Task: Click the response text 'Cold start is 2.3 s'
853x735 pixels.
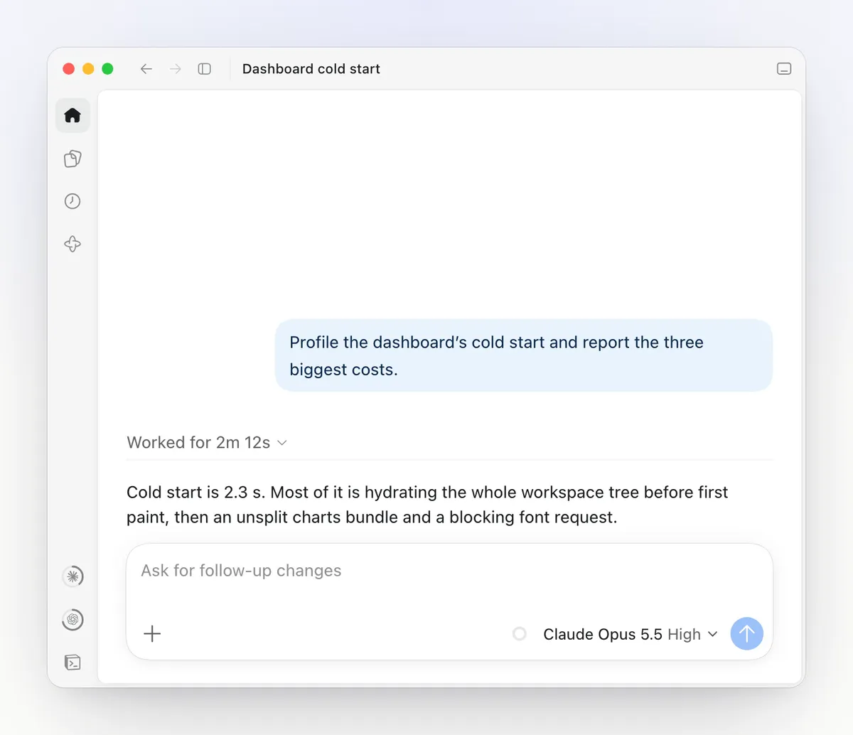Action: 195,492
